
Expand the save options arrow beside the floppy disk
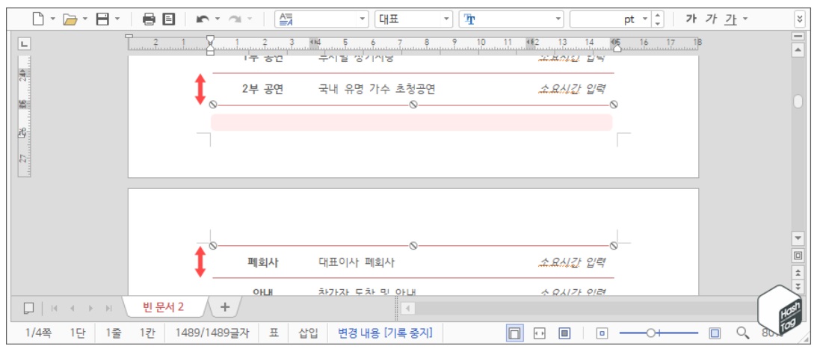(x=117, y=19)
